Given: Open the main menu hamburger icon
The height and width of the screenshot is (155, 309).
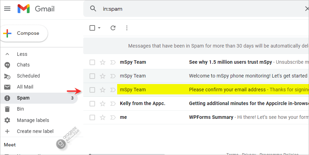Looking at the screenshot, I should (x=7, y=9).
